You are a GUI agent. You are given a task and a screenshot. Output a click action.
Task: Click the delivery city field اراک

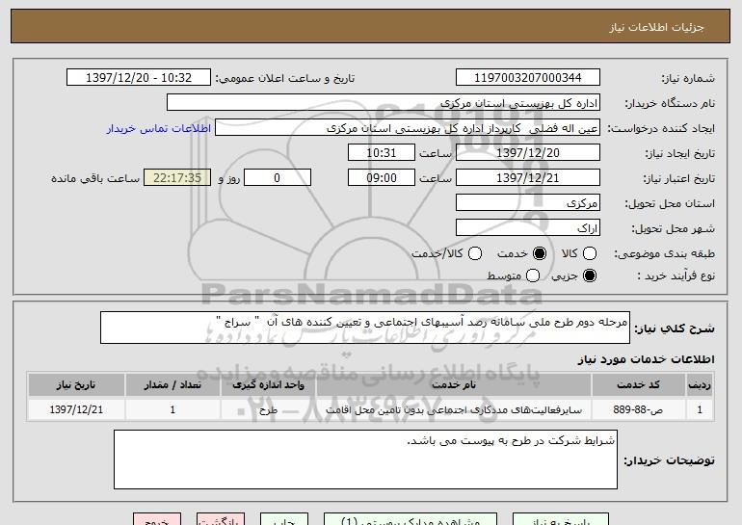click(x=528, y=228)
